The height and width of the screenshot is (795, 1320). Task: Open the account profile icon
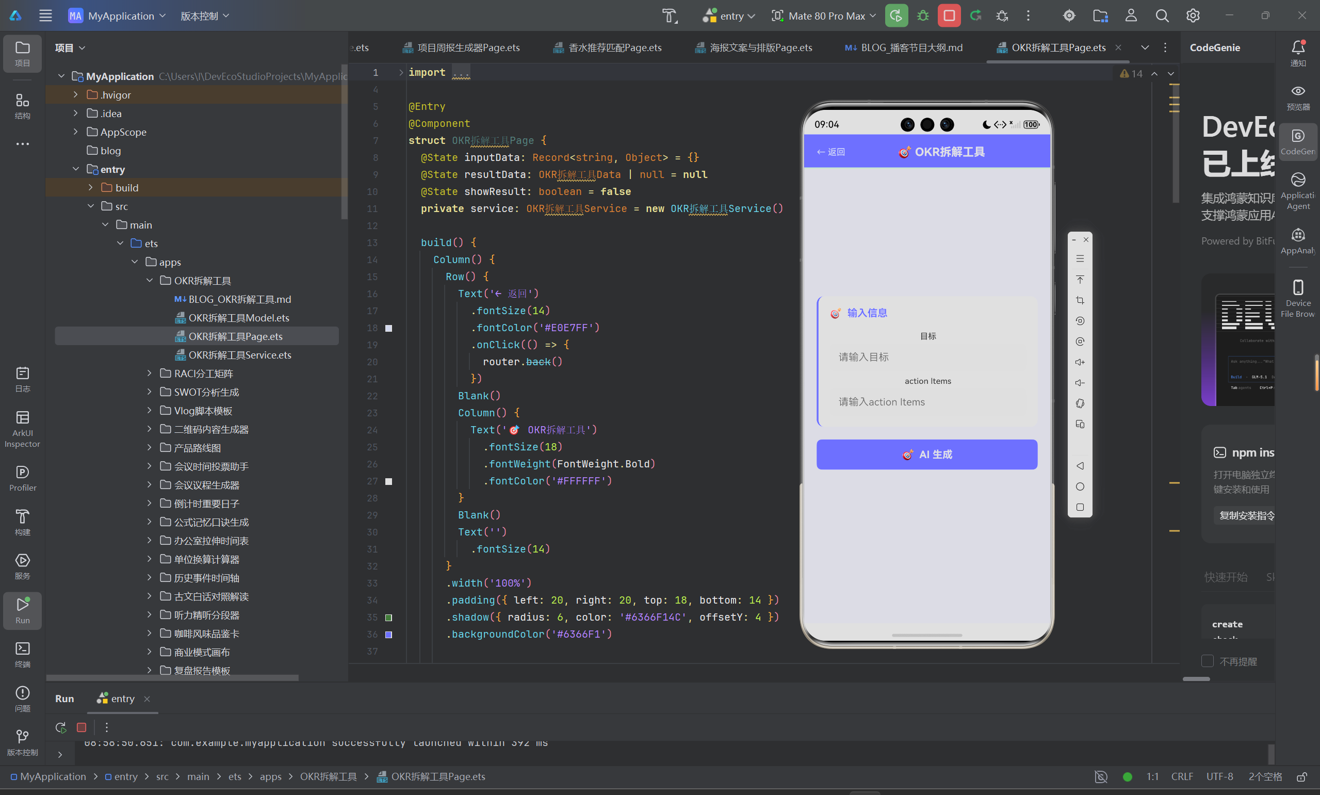pyautogui.click(x=1131, y=15)
